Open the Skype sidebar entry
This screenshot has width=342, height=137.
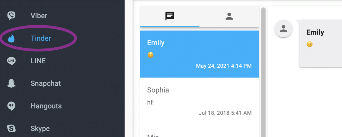point(40,128)
